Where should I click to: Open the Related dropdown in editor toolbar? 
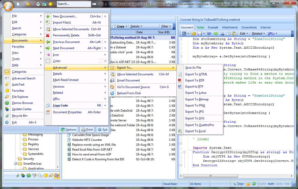click(258, 34)
